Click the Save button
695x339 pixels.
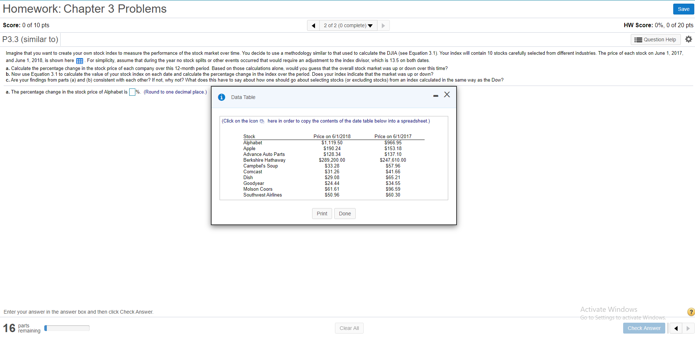tap(683, 9)
